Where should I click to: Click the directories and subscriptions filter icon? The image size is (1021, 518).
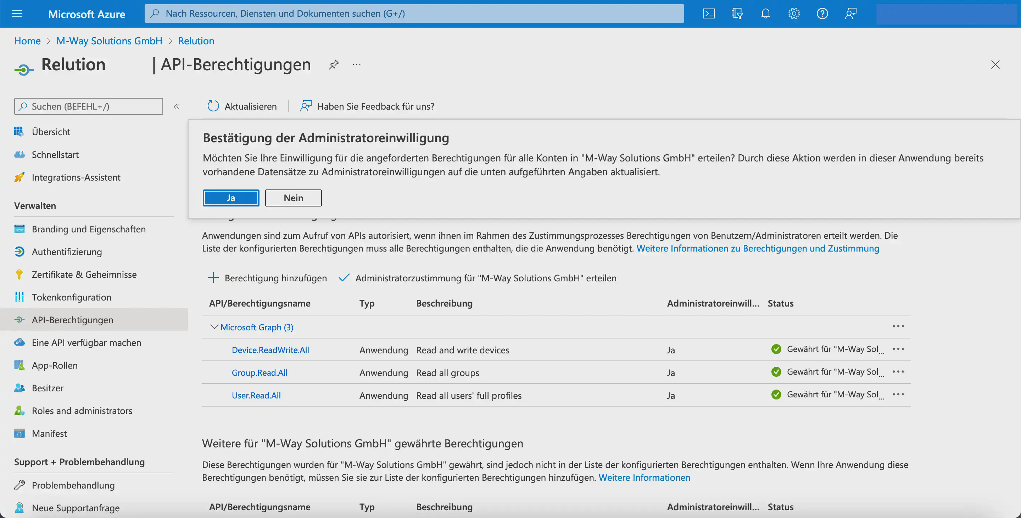(737, 13)
